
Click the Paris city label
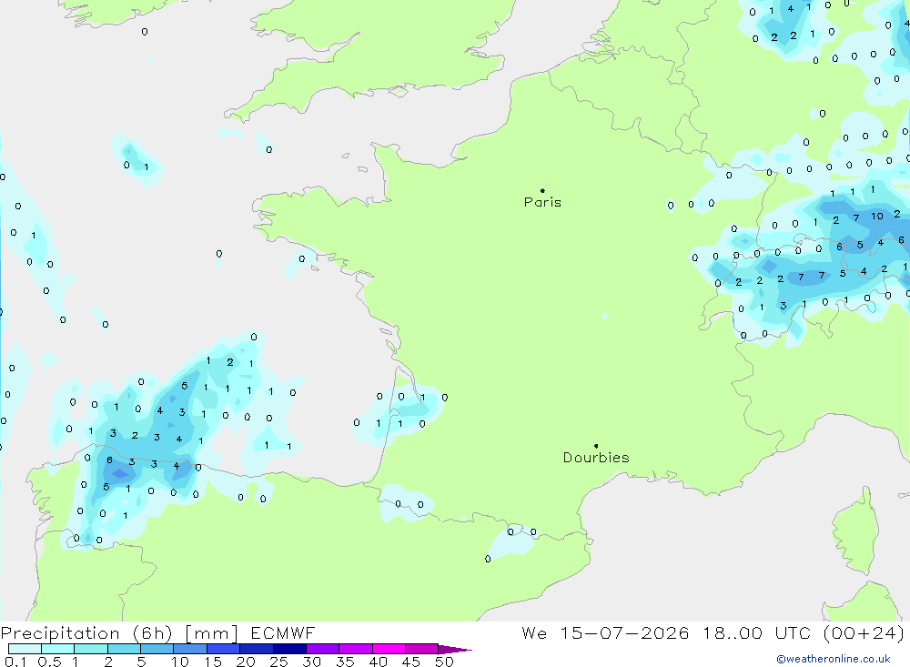[542, 202]
